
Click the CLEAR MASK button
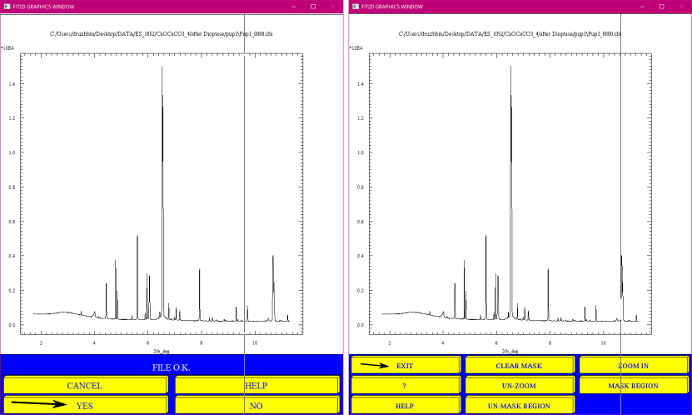(x=520, y=365)
